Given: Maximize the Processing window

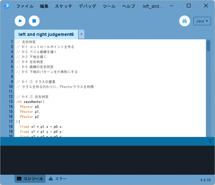Looking at the screenshot, I should tap(189, 6).
